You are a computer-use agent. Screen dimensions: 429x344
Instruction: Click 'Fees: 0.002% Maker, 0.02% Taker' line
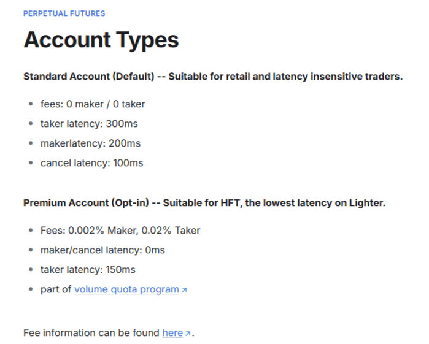pos(120,231)
